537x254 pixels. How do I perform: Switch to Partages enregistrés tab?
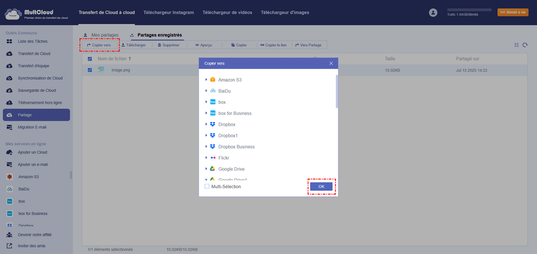156,35
